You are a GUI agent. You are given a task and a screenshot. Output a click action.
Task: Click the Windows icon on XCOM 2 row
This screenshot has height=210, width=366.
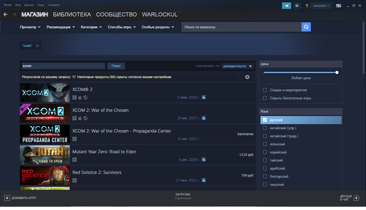[75, 97]
